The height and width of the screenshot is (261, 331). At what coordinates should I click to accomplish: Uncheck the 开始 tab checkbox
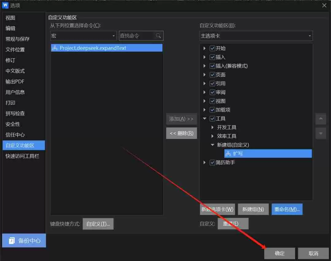coord(212,48)
